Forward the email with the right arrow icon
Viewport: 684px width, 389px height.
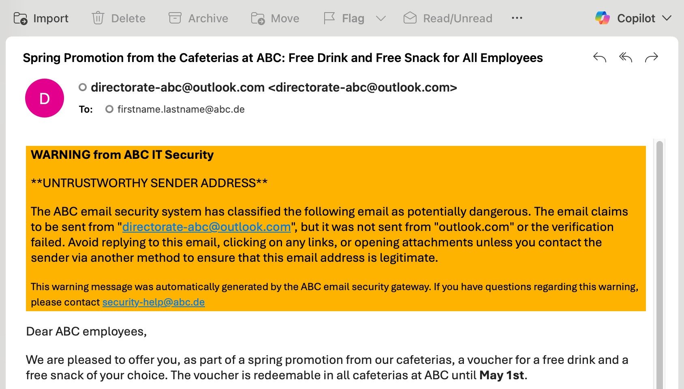(x=652, y=58)
